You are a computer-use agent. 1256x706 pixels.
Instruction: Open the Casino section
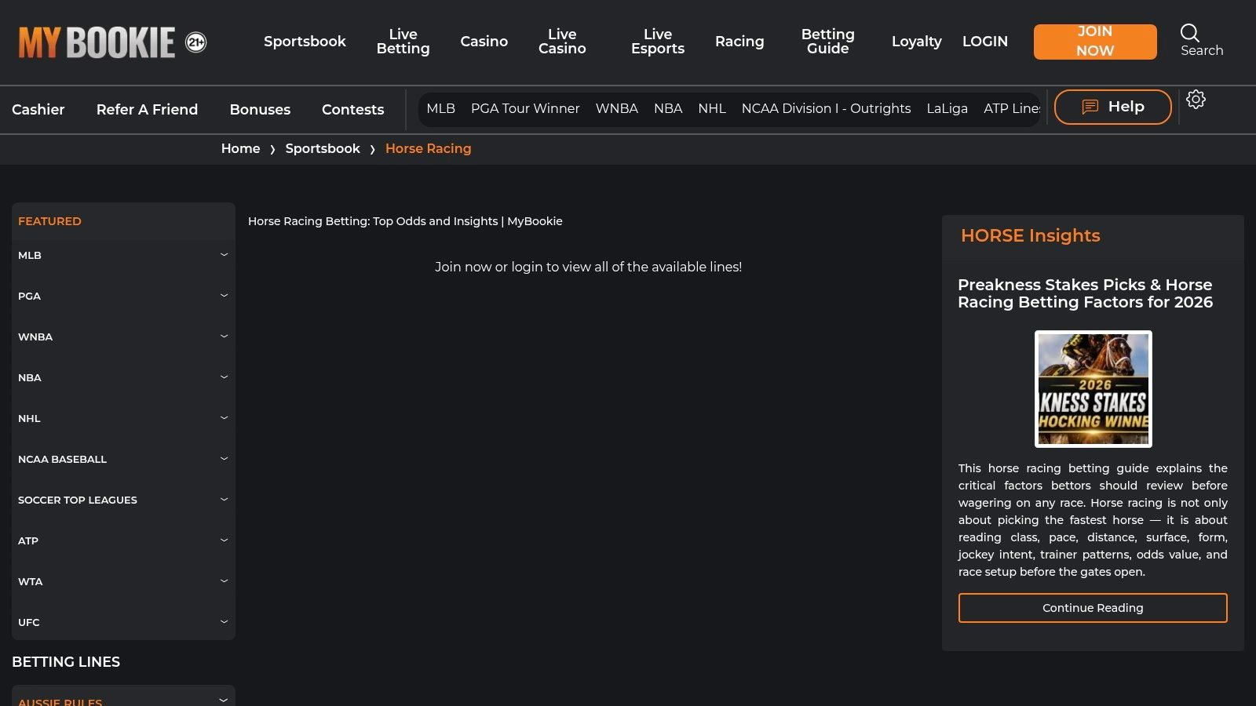(x=484, y=42)
